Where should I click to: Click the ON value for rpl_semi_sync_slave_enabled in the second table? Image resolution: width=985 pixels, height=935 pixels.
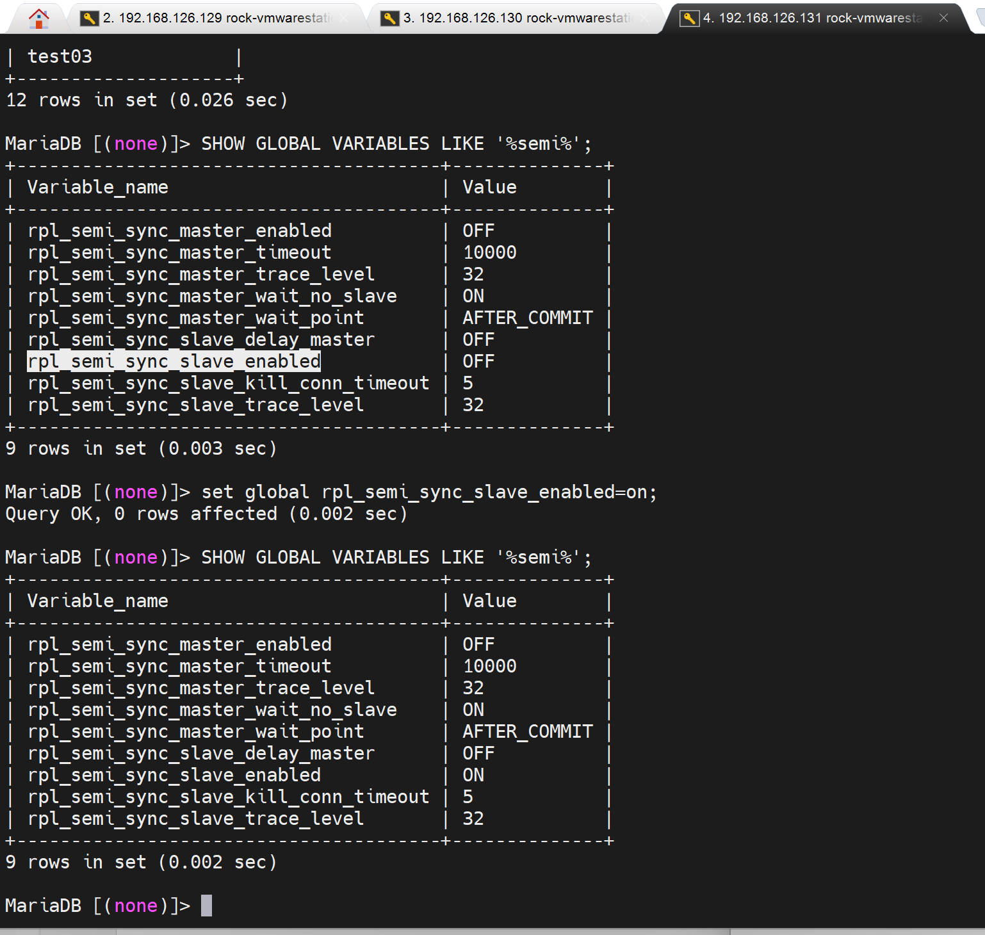pyautogui.click(x=473, y=775)
